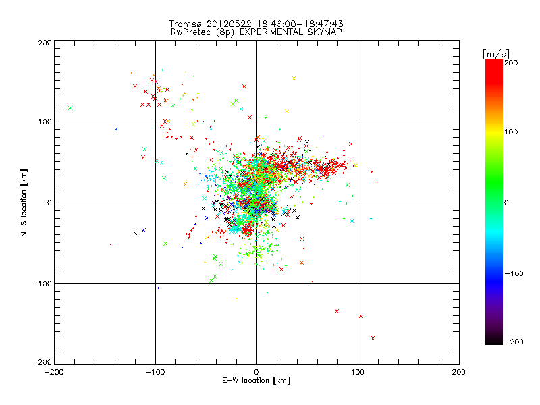Image resolution: width=540 pixels, height=405 pixels.
Task: Click the 'E-W location [km]' axis label
Action: [x=256, y=381]
